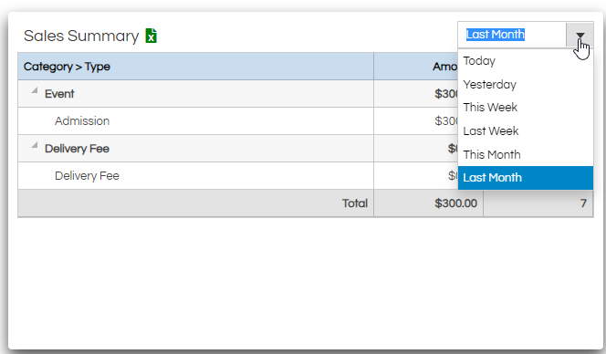The width and height of the screenshot is (606, 354).
Task: Collapse the Delivery Fee category triangle
Action: pyautogui.click(x=35, y=146)
